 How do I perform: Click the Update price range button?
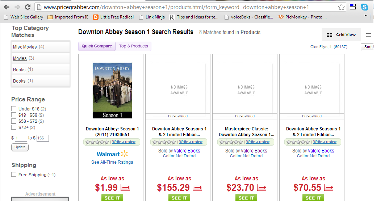tap(20, 147)
